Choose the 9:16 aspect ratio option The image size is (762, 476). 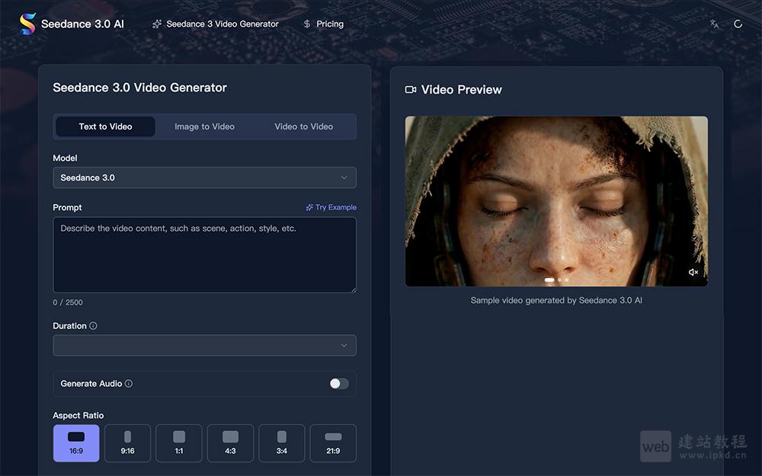(127, 442)
